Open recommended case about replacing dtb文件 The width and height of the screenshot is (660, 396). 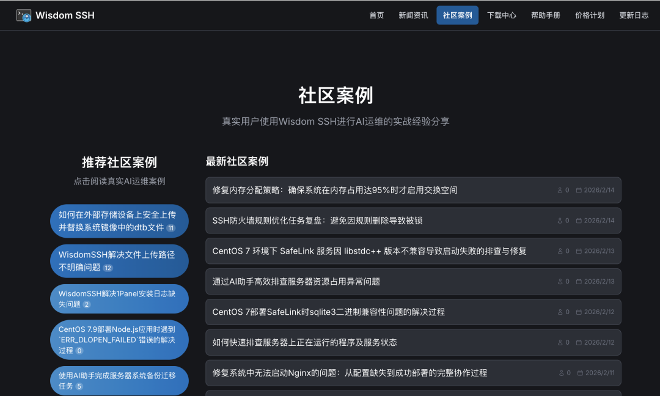[119, 221]
